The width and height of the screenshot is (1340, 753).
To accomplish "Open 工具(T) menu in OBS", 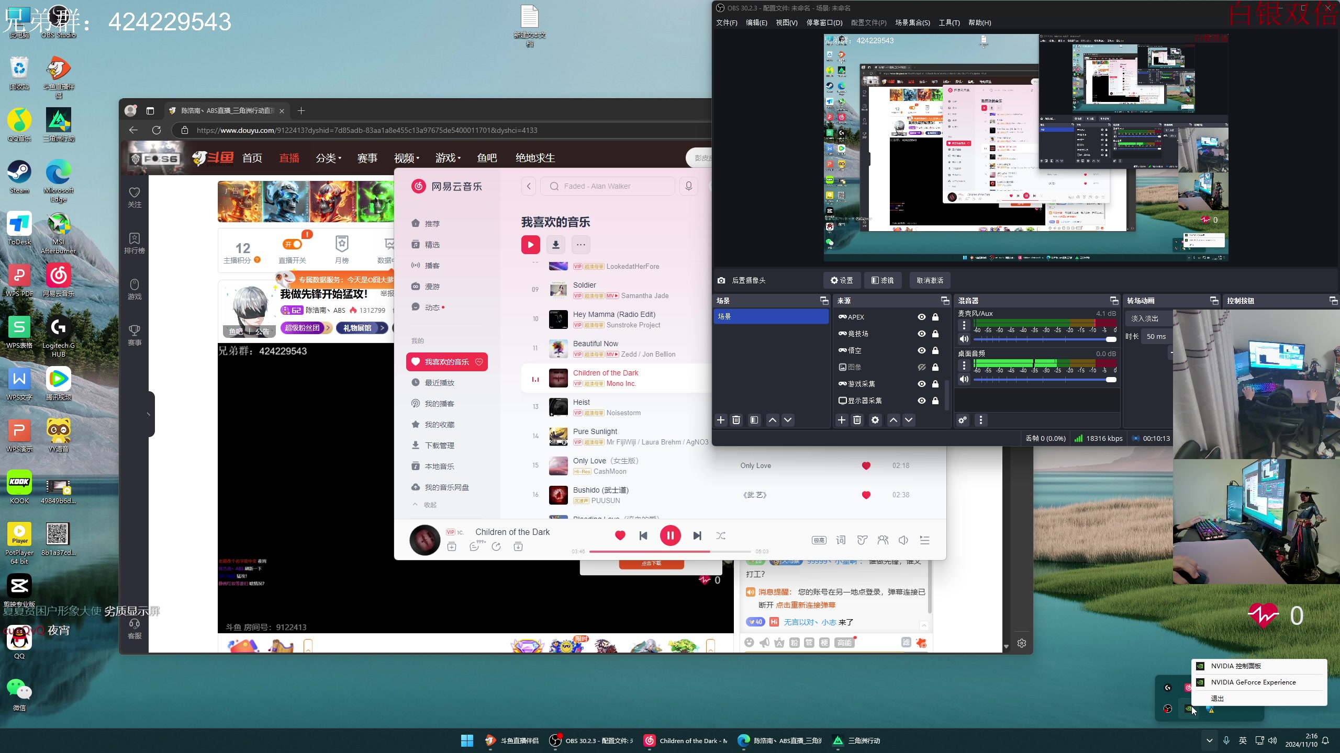I will 949,22.
